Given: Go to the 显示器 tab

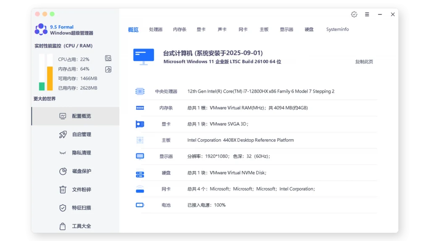Looking at the screenshot, I should point(286,29).
